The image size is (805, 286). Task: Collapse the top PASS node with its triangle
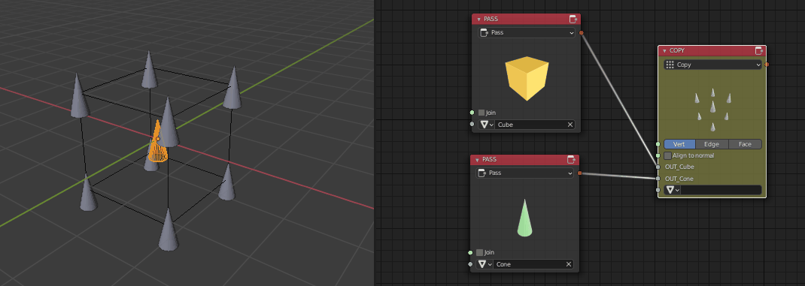478,20
